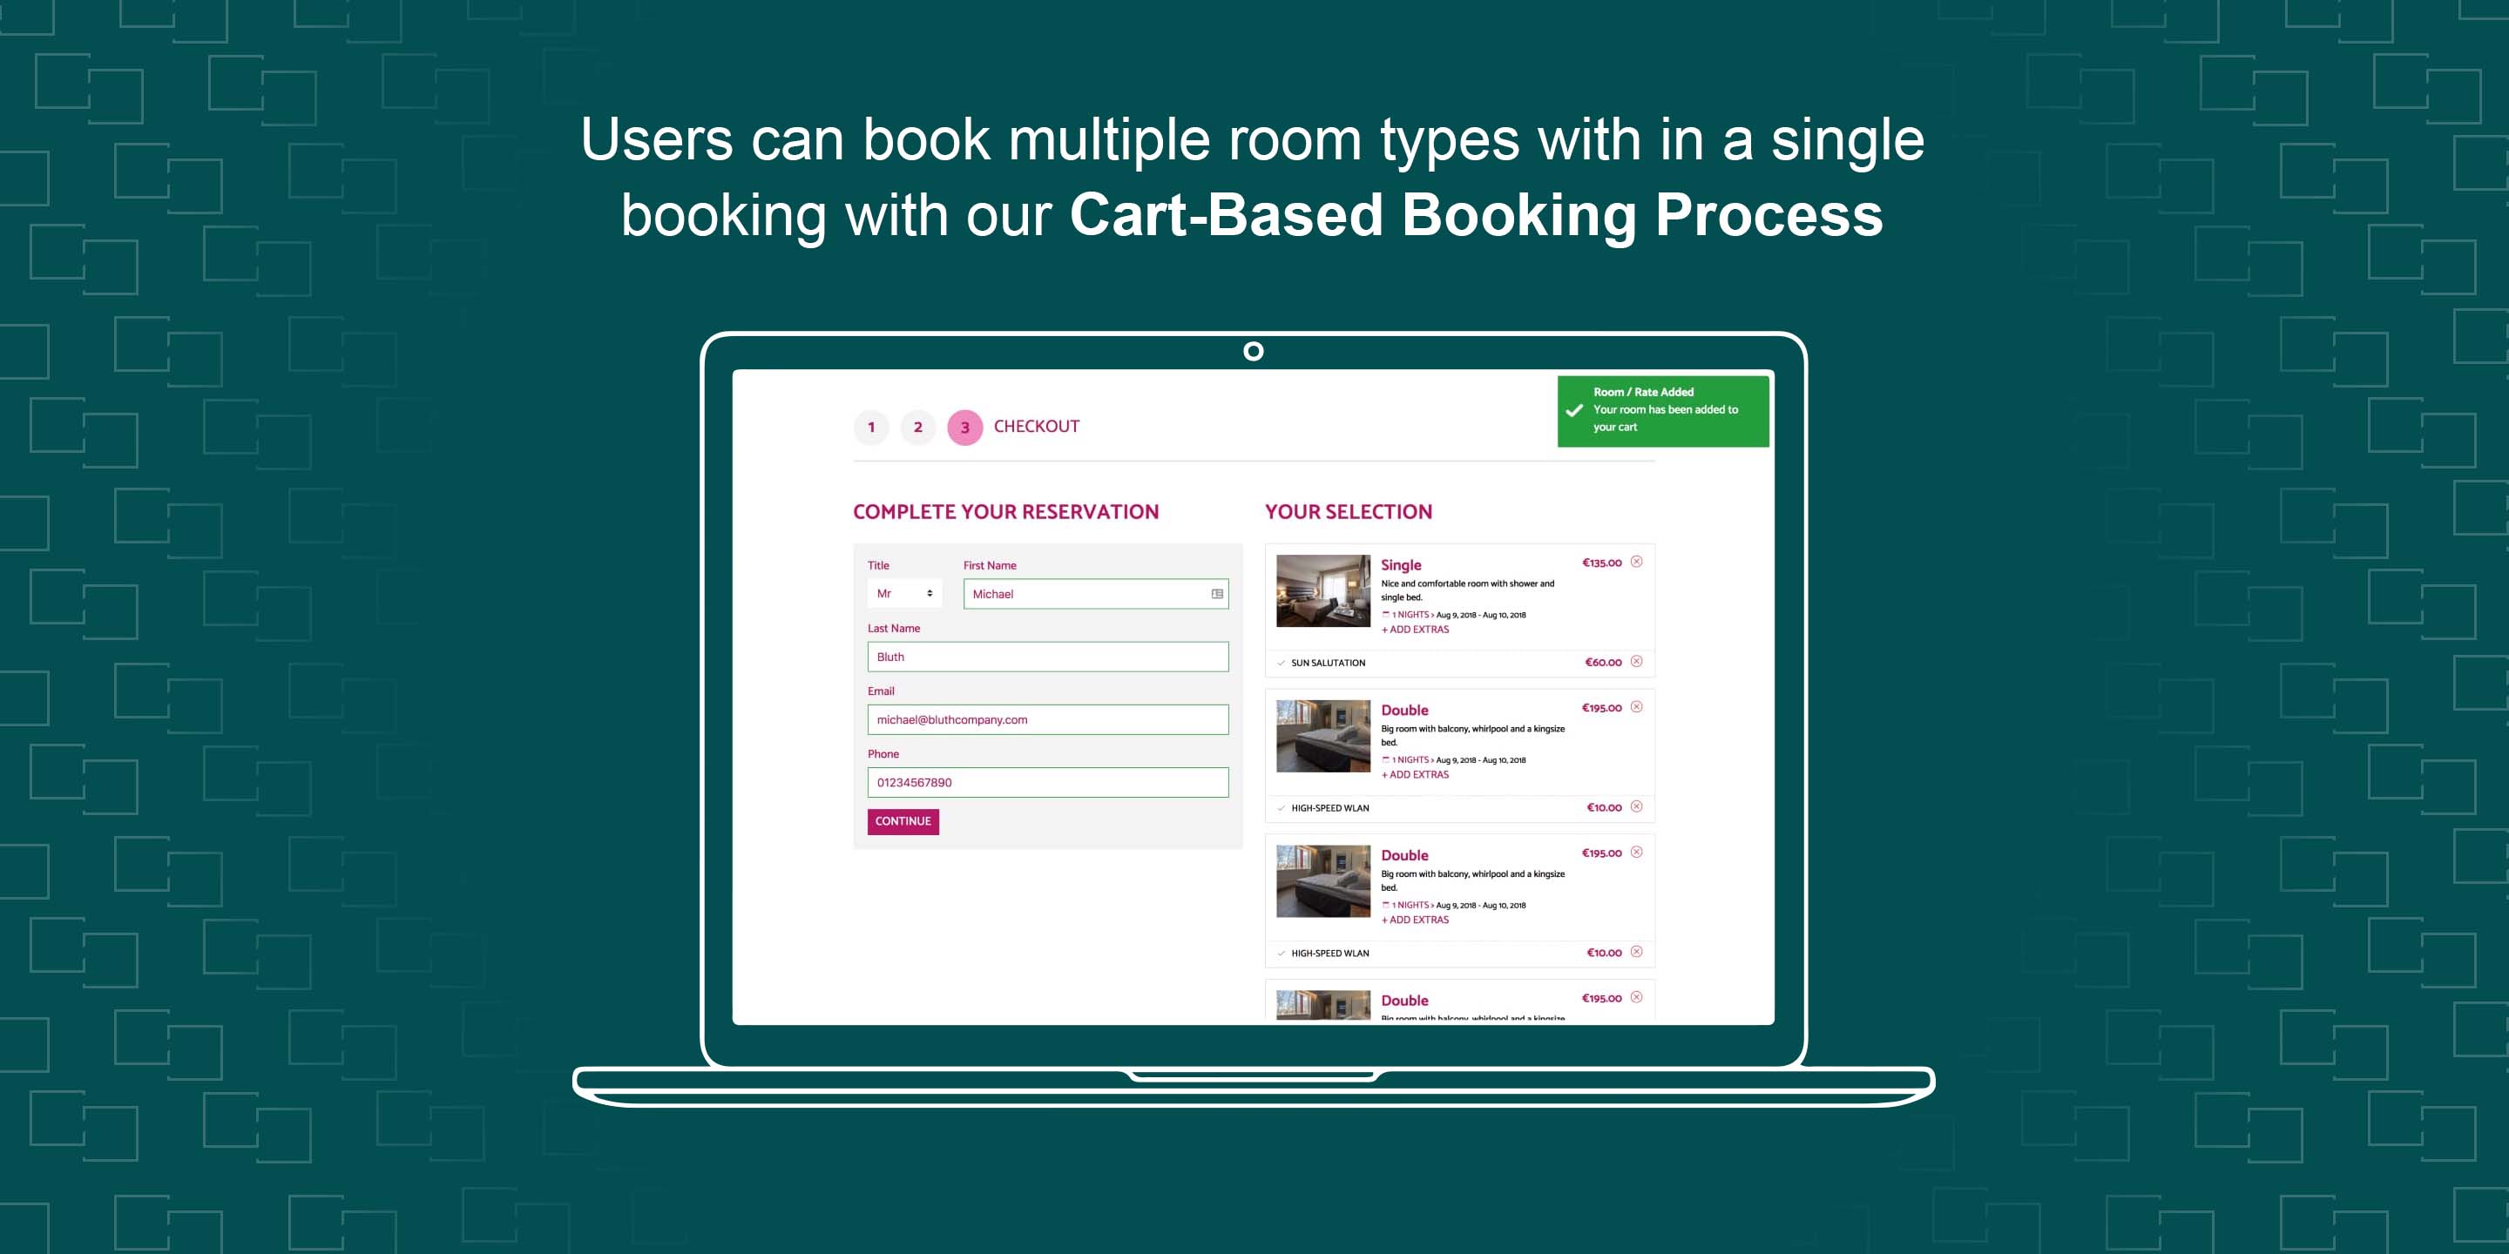
Task: Go back to booking step 2
Action: pyautogui.click(x=917, y=427)
